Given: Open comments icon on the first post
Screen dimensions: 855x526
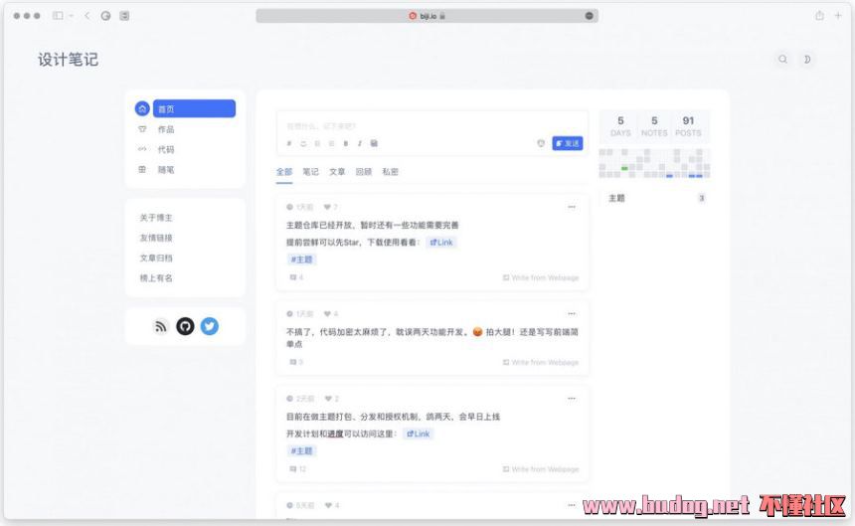Looking at the screenshot, I should pos(293,277).
